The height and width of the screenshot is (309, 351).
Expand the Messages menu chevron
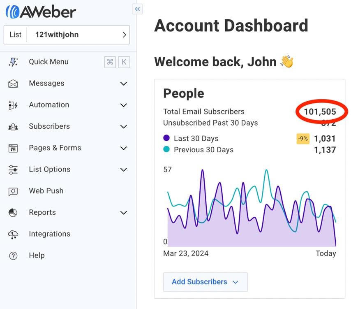click(123, 84)
